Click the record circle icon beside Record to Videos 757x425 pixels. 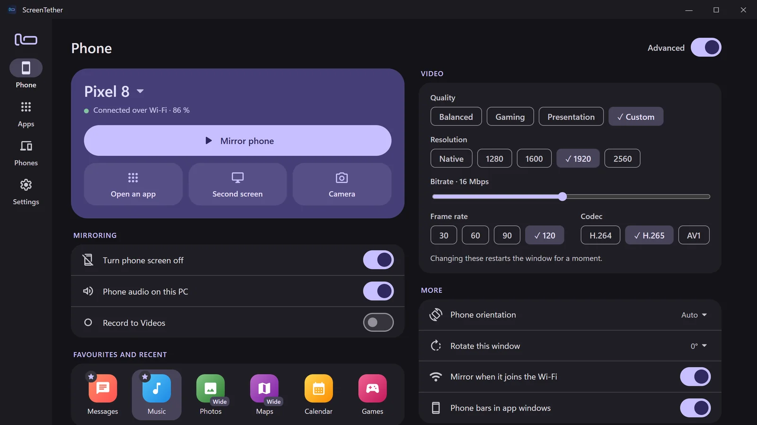coord(88,323)
